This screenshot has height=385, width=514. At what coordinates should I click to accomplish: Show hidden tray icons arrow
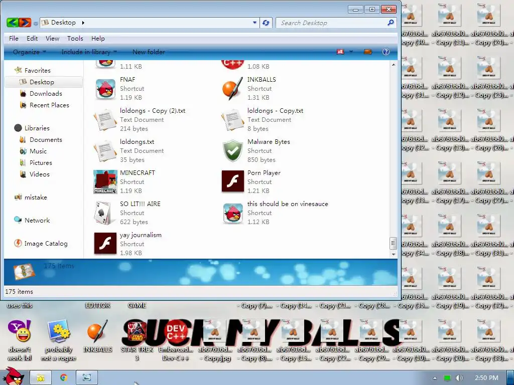coord(435,378)
